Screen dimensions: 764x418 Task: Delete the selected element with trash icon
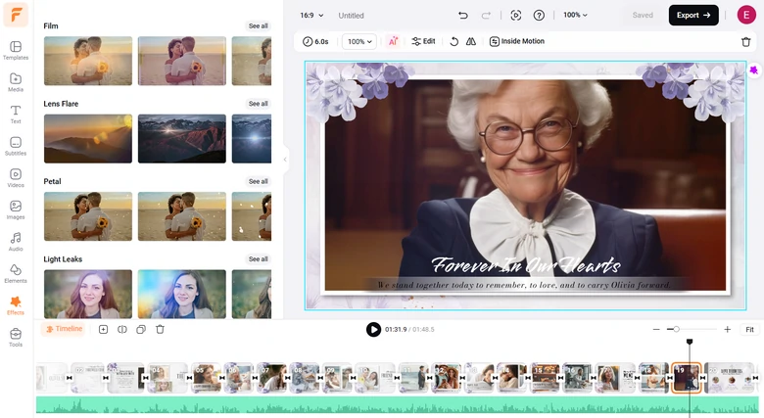(746, 42)
